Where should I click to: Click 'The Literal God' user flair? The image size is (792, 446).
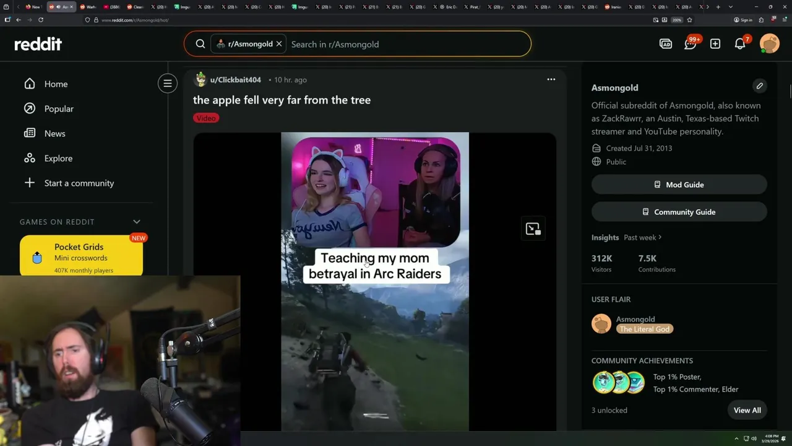pos(645,329)
